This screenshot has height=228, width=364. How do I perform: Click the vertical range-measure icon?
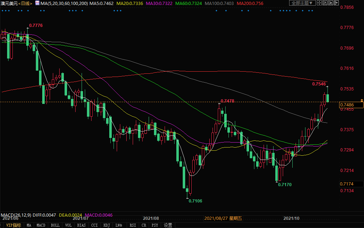pos(325,3)
